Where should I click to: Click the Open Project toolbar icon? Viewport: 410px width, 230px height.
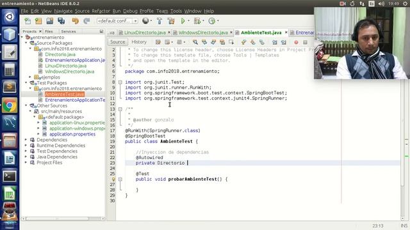pos(50,21)
